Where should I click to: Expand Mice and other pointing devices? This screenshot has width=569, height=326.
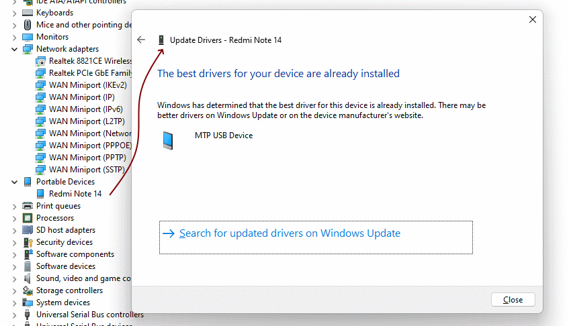pyautogui.click(x=14, y=25)
